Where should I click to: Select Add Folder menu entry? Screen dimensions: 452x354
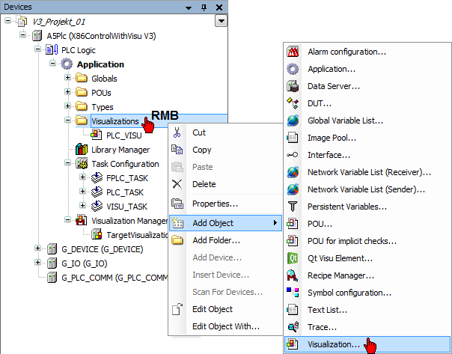coord(225,240)
